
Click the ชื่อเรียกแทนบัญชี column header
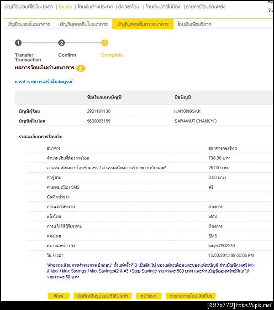[104, 97]
